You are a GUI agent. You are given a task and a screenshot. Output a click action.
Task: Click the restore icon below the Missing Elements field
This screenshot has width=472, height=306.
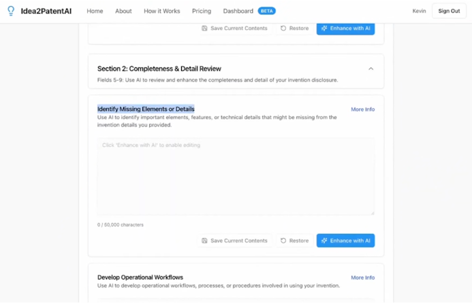pos(283,241)
